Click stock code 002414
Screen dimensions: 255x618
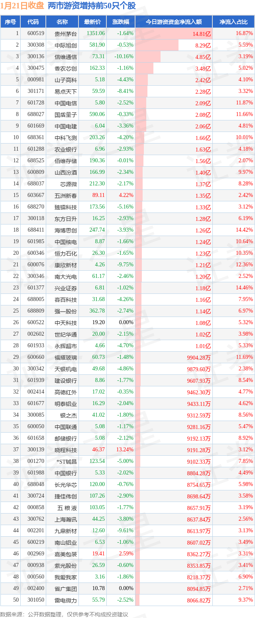tap(36, 392)
